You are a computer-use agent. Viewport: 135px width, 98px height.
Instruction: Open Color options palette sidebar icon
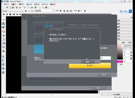pyautogui.click(x=4, y=23)
